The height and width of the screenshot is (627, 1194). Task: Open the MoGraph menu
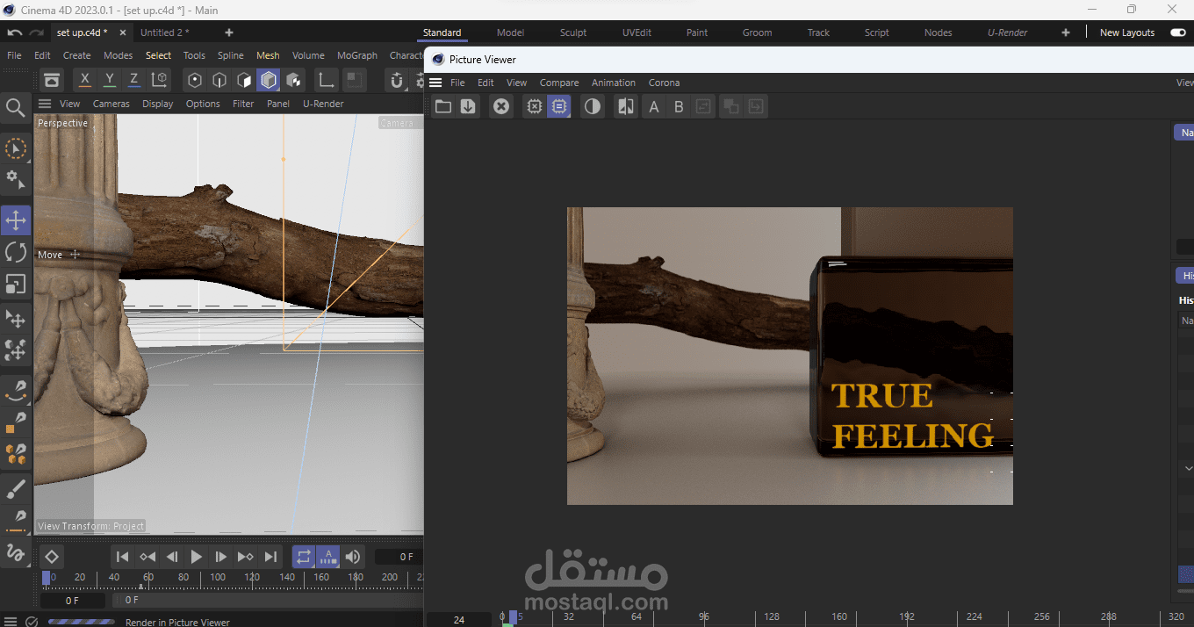pos(356,55)
